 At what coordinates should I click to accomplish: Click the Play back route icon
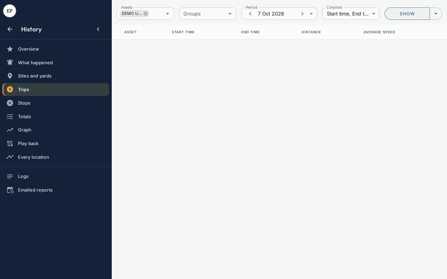pyautogui.click(x=10, y=143)
